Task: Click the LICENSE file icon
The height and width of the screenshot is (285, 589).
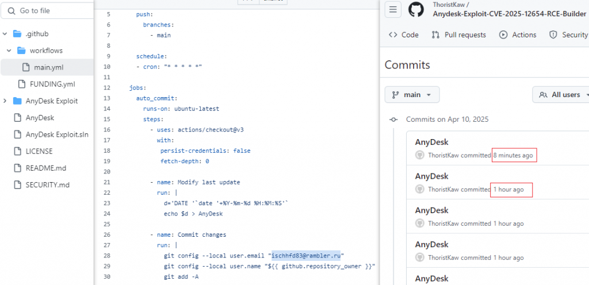Action: pos(17,152)
